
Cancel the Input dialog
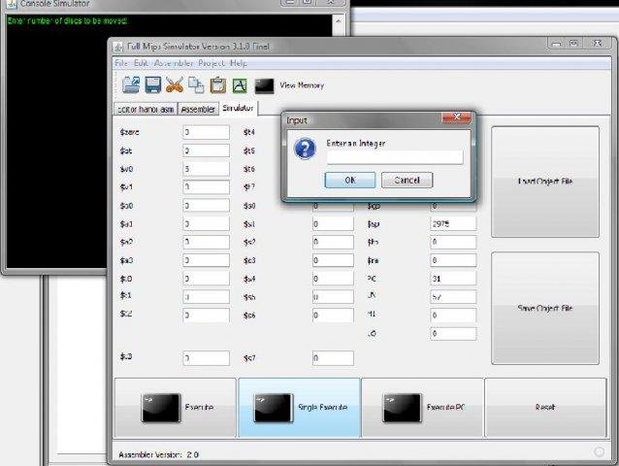tap(407, 180)
